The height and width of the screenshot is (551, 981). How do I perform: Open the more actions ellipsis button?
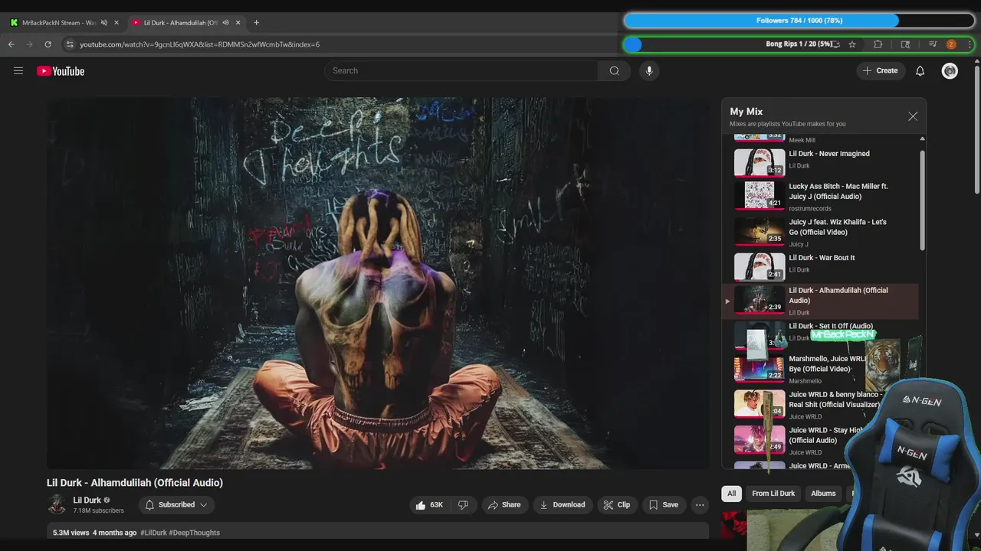(x=700, y=505)
